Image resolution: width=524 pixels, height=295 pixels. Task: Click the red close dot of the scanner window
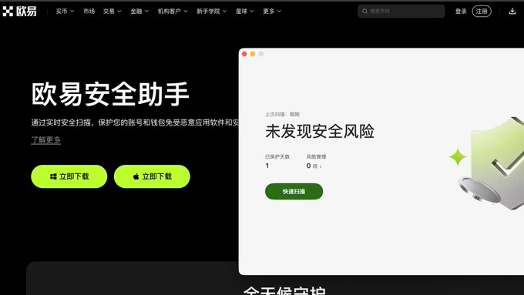click(x=244, y=54)
